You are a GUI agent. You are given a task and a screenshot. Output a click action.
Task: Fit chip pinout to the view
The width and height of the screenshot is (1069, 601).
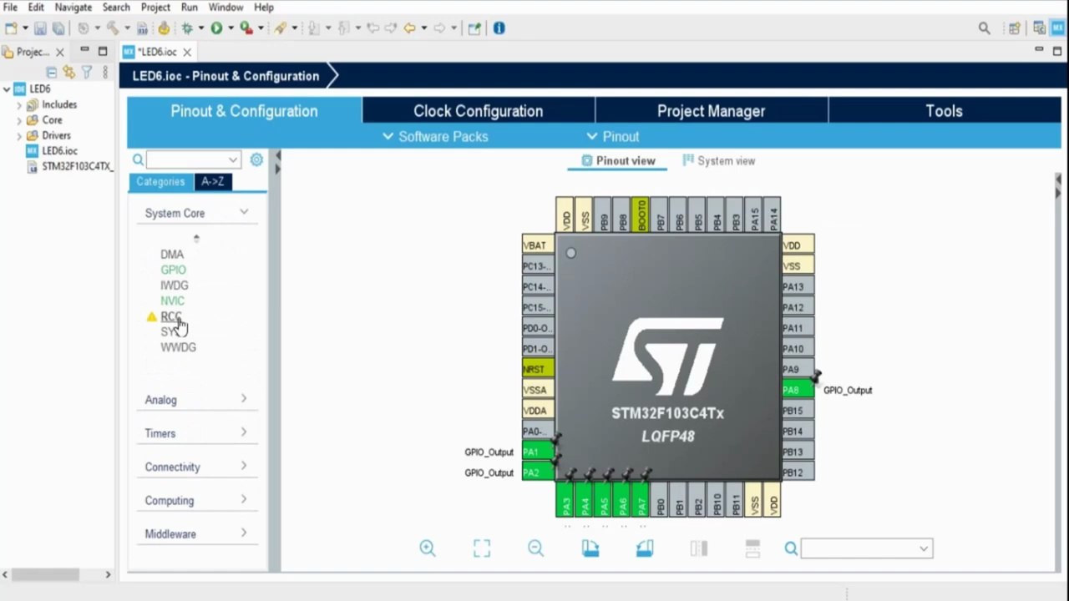(x=482, y=548)
